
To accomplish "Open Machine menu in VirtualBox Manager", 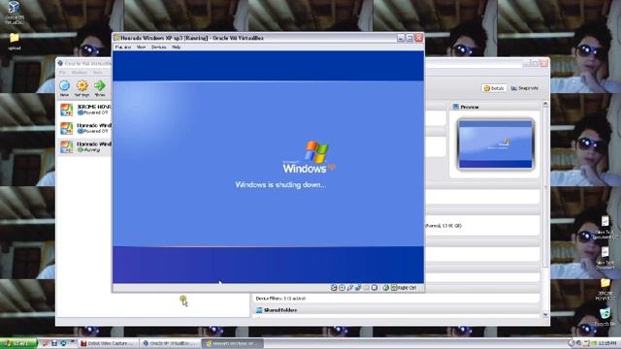I will click(80, 73).
